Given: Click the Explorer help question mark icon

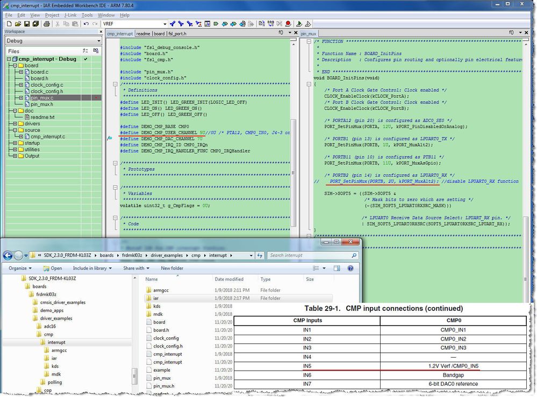Looking at the screenshot, I should 350,268.
